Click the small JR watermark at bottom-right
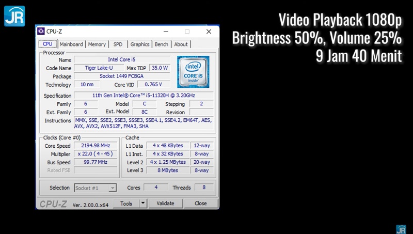Screen dimensions: 413x234 click(401, 229)
